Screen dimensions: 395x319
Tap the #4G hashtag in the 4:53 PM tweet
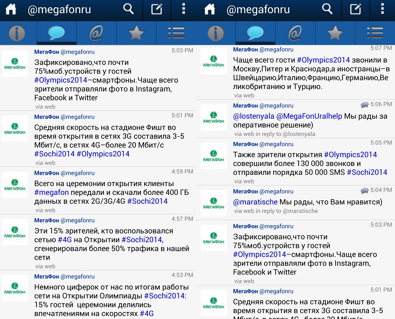[147, 314]
